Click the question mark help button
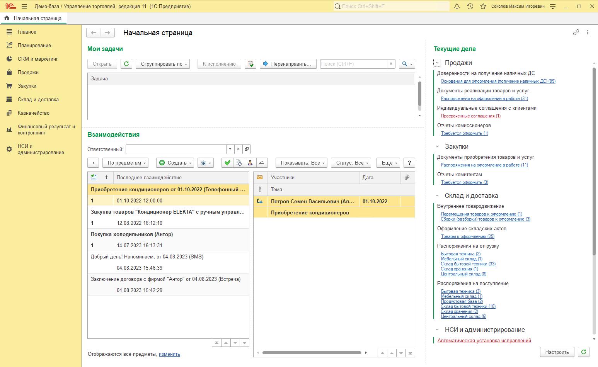The image size is (598, 367). click(409, 163)
